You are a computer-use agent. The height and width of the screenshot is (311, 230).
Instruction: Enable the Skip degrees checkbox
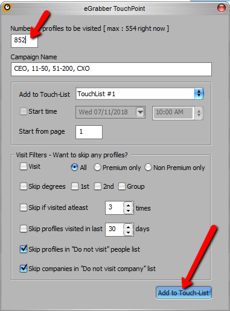click(24, 186)
